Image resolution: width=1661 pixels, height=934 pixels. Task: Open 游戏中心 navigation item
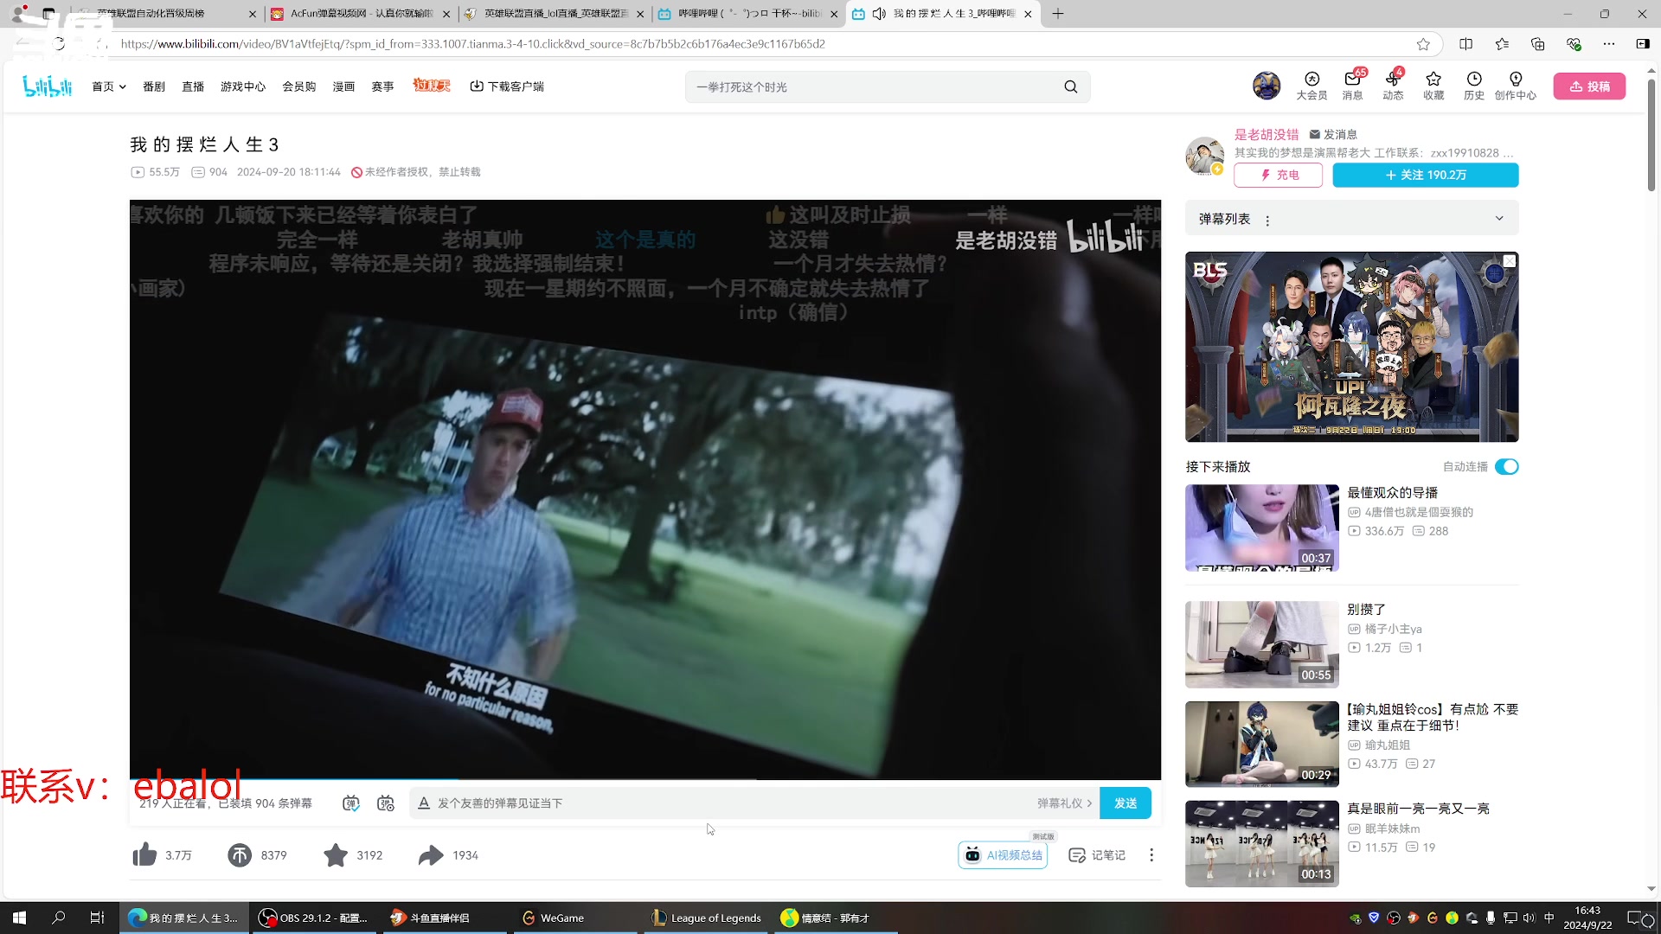coord(243,86)
